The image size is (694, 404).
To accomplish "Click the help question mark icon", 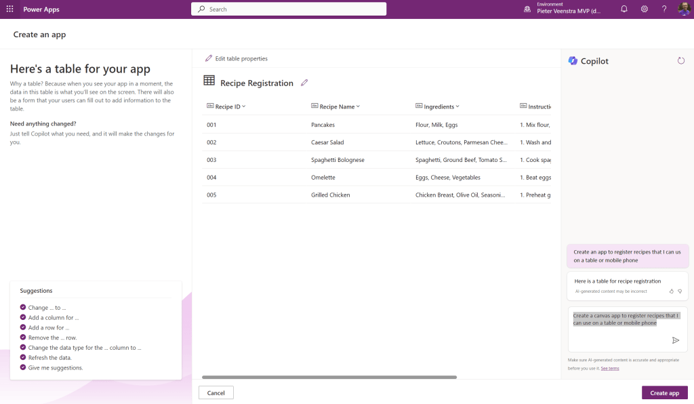I will (x=664, y=9).
